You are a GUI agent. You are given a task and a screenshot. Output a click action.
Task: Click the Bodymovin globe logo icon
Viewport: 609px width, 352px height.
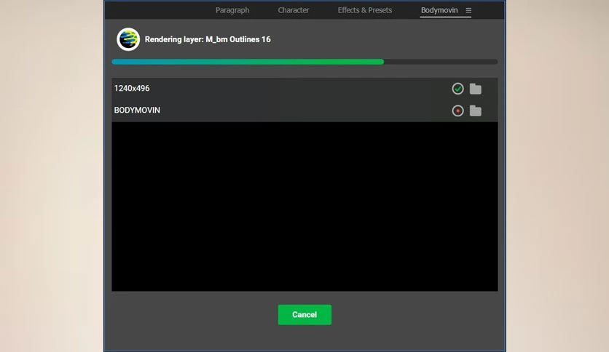click(x=128, y=39)
